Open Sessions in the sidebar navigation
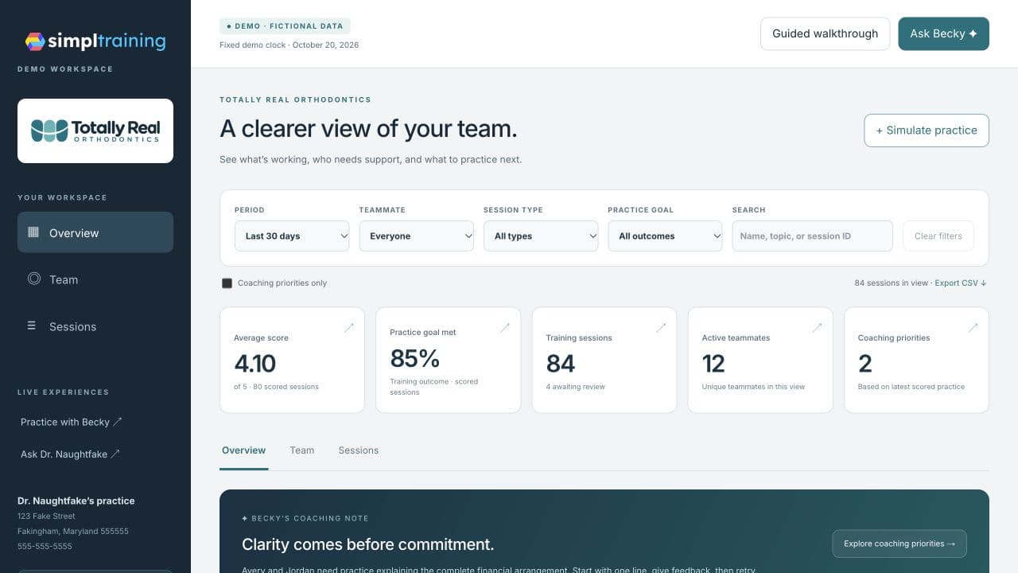Viewport: 1018px width, 573px height. [95, 326]
